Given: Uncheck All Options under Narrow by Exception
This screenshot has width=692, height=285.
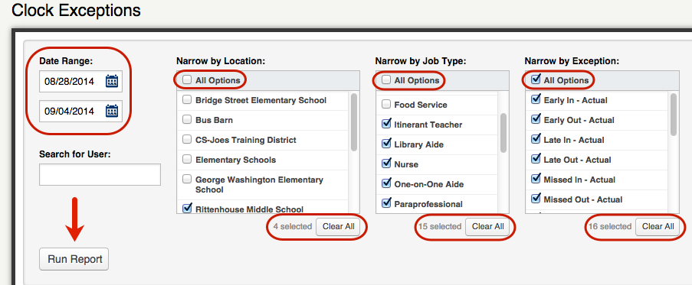Looking at the screenshot, I should [536, 80].
